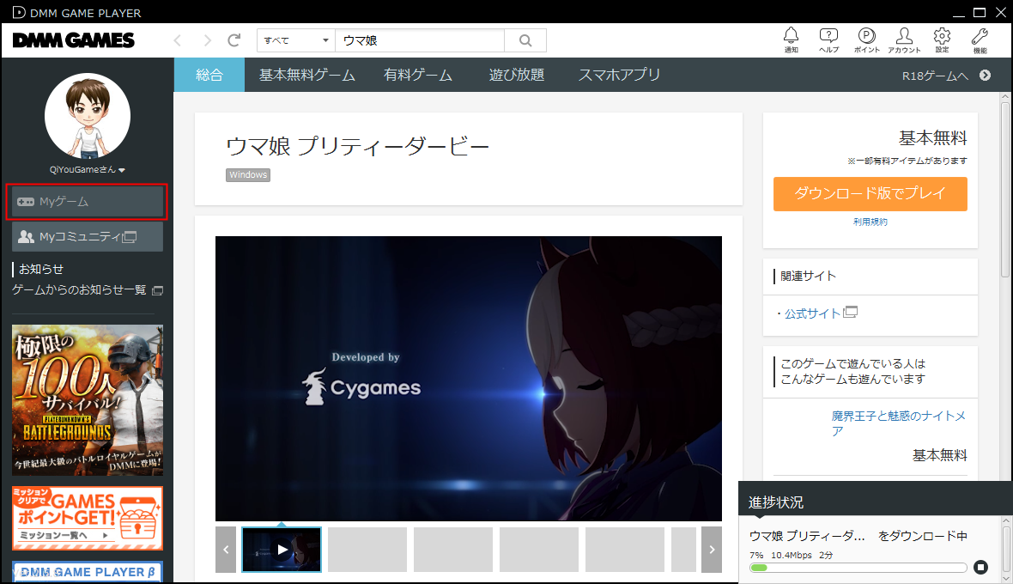Open the 設定 settings gear

pyautogui.click(x=942, y=40)
